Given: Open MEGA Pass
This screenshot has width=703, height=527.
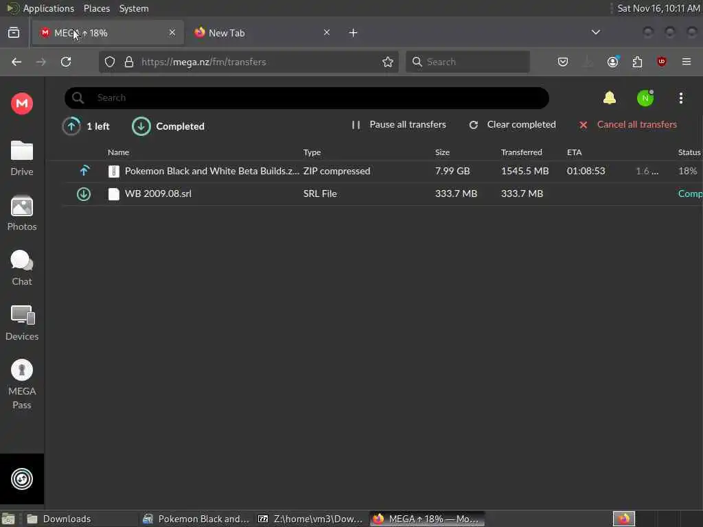Looking at the screenshot, I should tap(21, 384).
